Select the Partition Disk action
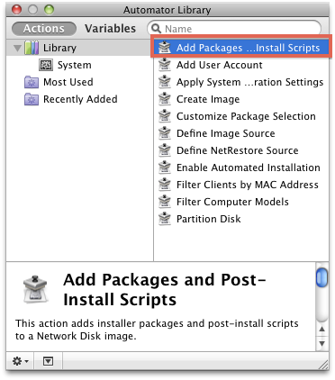 241,219
